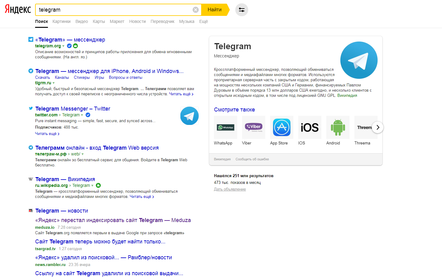Open iOS related thumbnail
The image size is (442, 277).
tap(310, 127)
